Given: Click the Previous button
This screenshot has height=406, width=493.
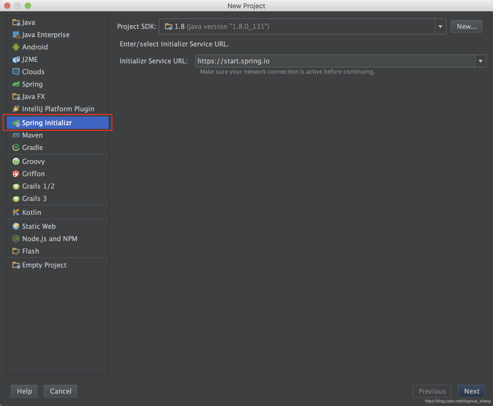Looking at the screenshot, I should (x=432, y=391).
